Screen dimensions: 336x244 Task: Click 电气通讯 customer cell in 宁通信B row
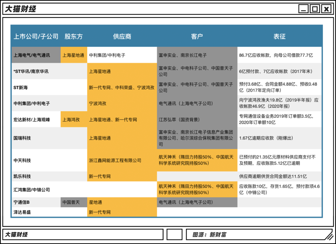coord(197,202)
